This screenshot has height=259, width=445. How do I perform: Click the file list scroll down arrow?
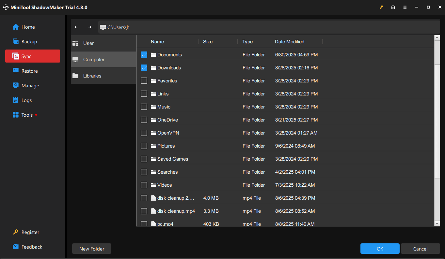437,223
